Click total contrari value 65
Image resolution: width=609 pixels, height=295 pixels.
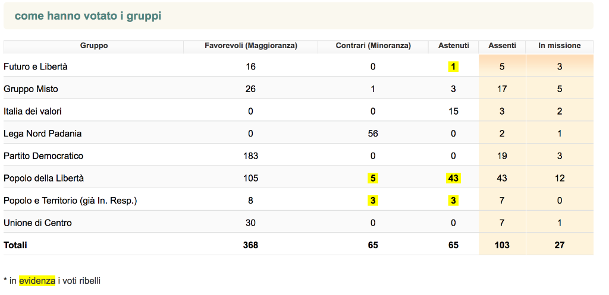pyautogui.click(x=373, y=245)
